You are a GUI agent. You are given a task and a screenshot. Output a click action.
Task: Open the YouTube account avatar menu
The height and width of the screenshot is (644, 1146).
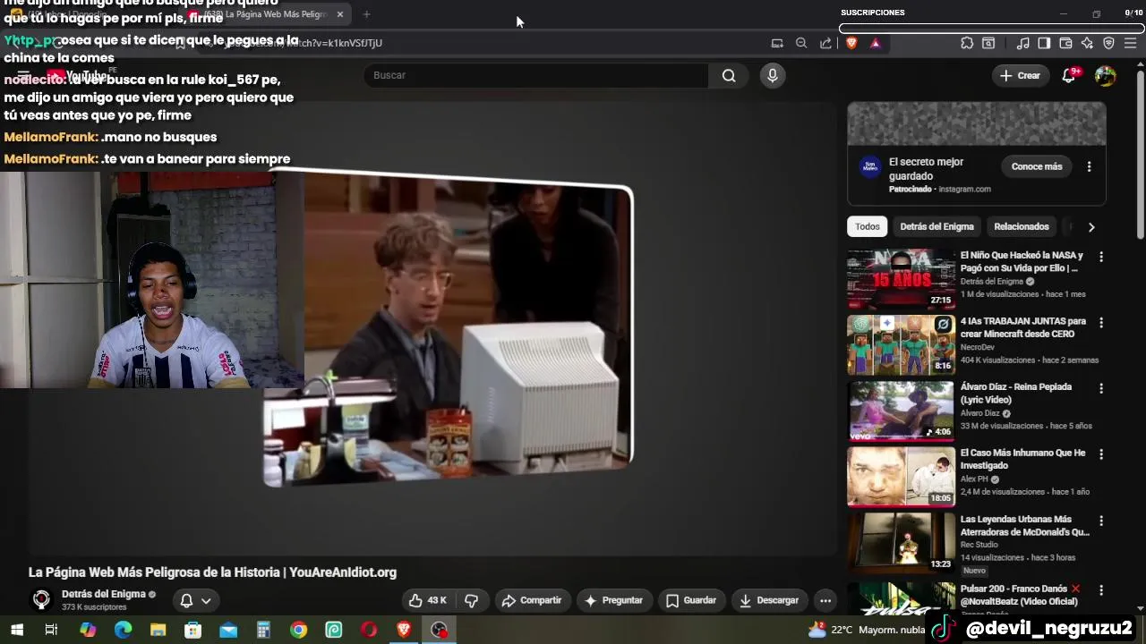1106,76
